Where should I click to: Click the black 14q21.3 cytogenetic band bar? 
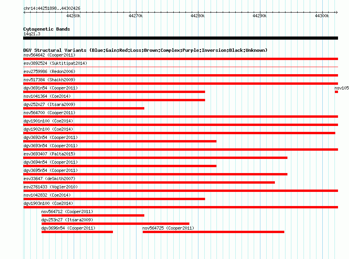180,38
